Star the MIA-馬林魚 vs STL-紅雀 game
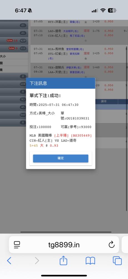 pyautogui.click(x=86, y=58)
